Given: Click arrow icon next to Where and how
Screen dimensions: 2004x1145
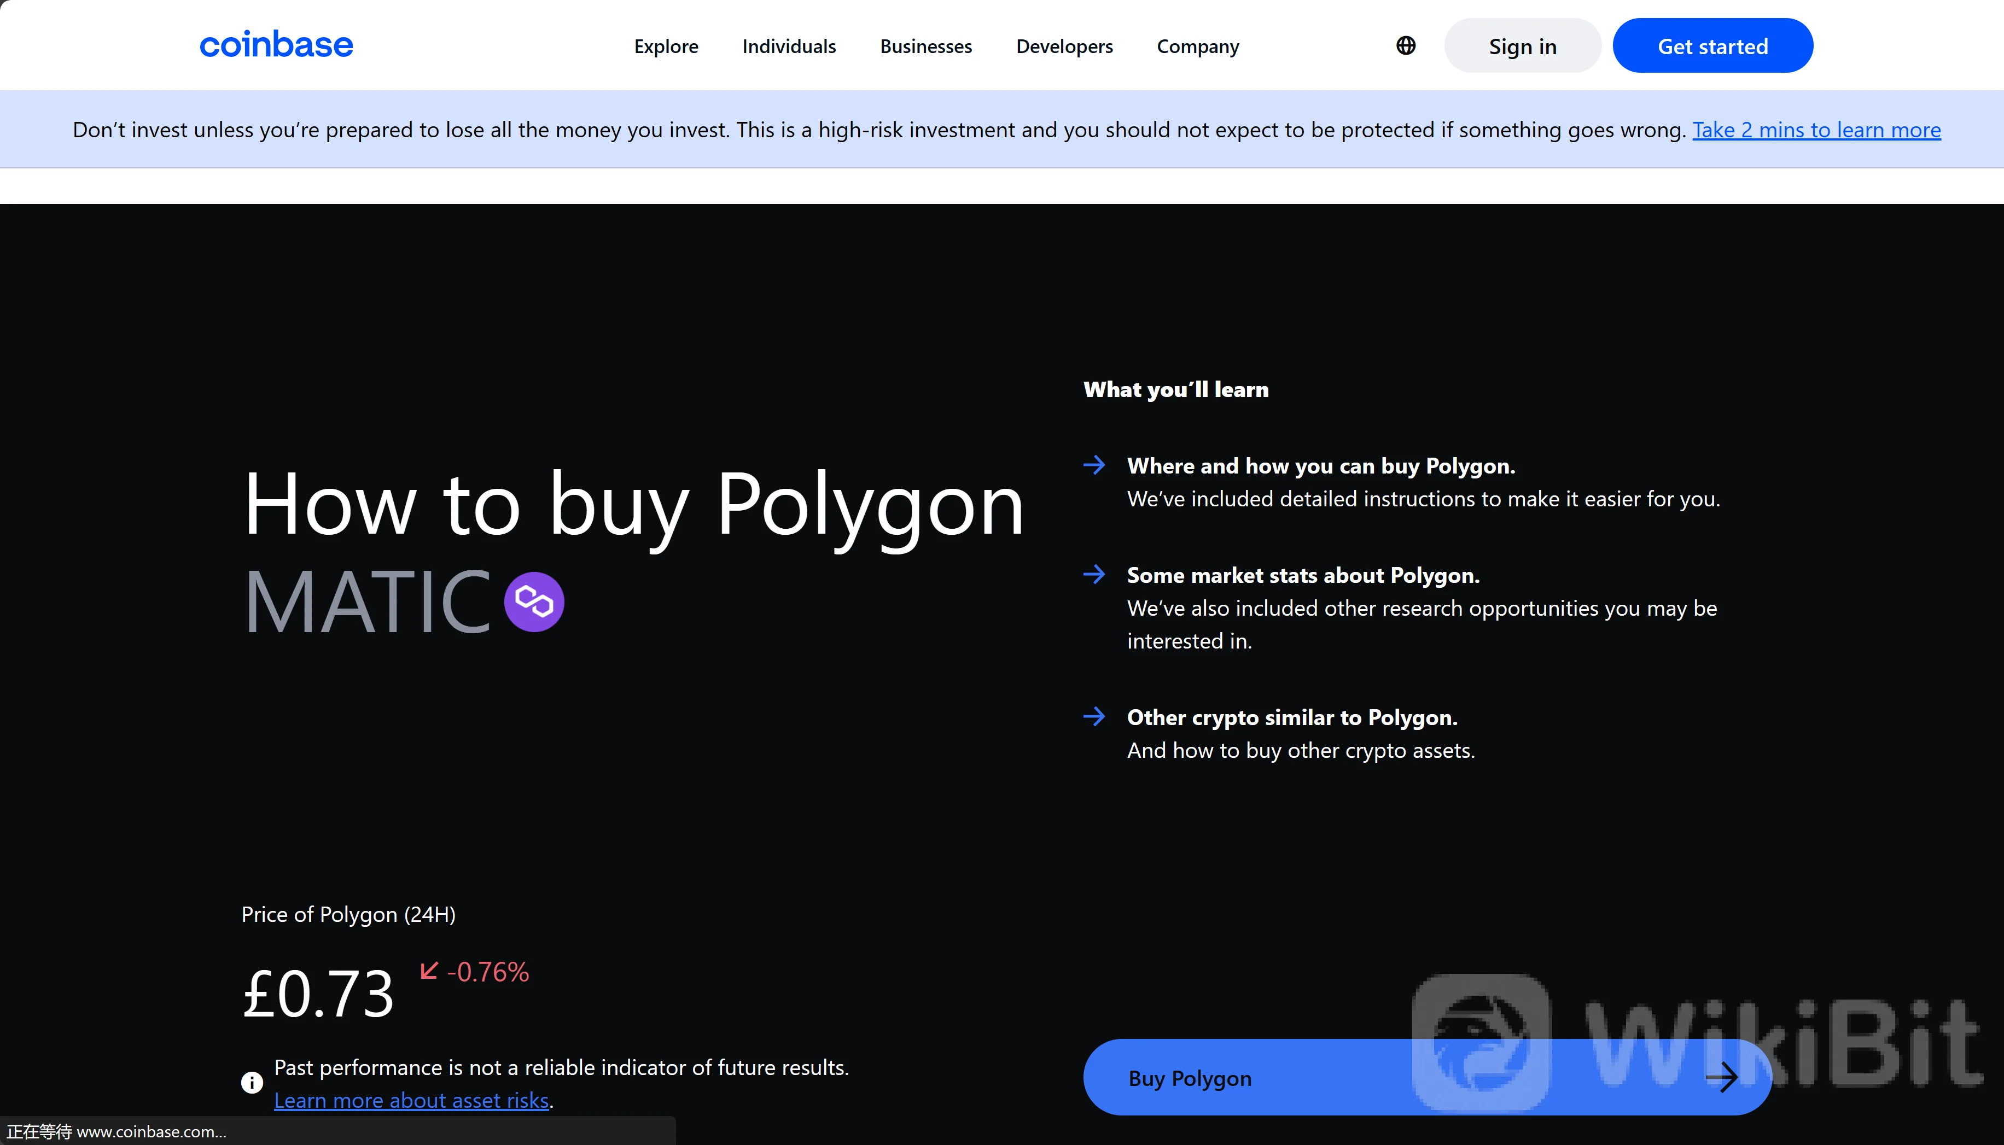Looking at the screenshot, I should click(x=1094, y=465).
